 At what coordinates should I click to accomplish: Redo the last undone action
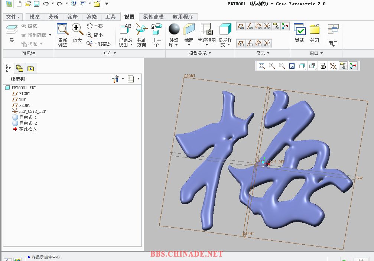coord(60,4)
